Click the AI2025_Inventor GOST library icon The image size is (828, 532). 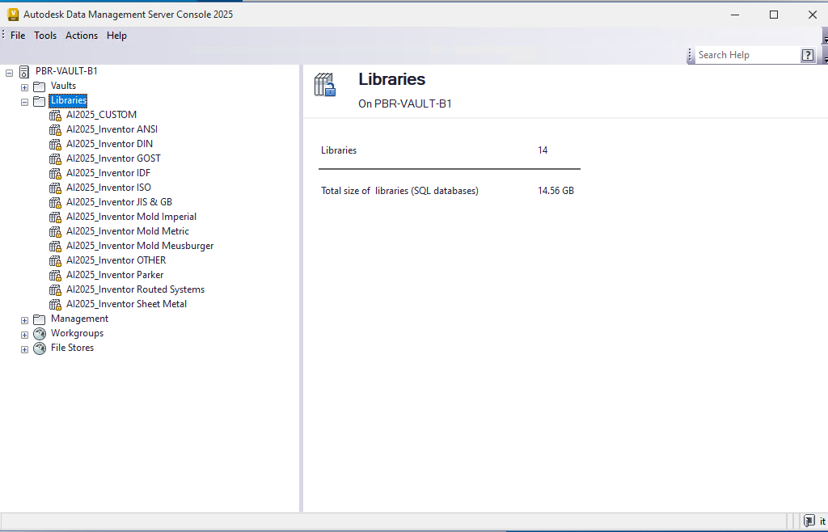[x=56, y=158]
